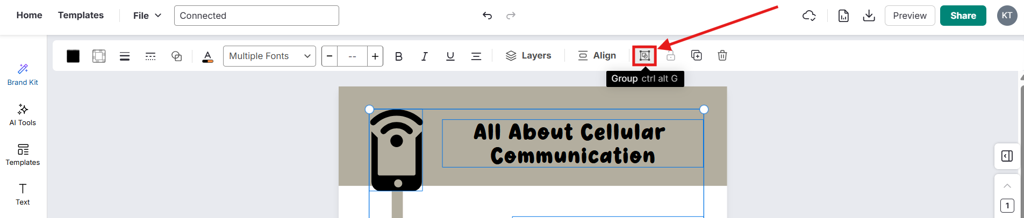Click the green Share button
The image size is (1024, 218).
(963, 16)
